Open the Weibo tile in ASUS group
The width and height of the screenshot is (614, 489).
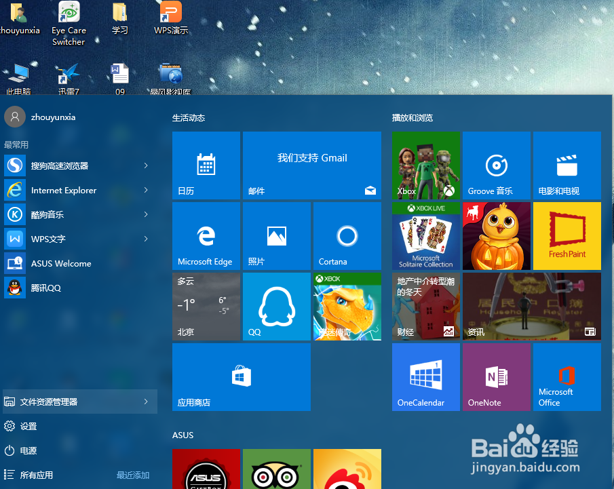(x=347, y=469)
